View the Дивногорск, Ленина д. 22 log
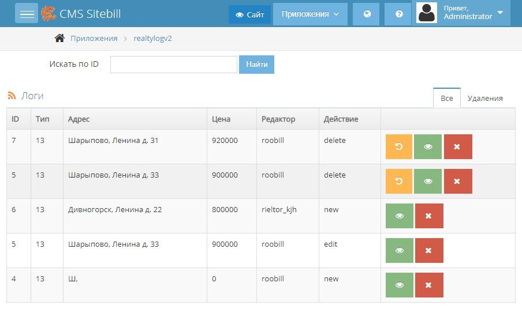 (x=400, y=216)
